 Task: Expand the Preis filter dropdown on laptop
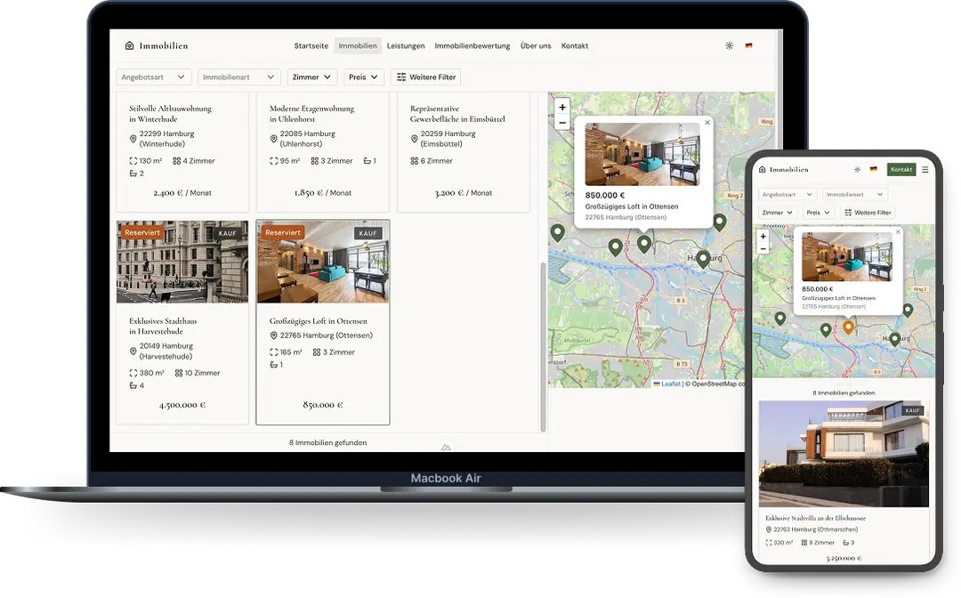(x=363, y=77)
